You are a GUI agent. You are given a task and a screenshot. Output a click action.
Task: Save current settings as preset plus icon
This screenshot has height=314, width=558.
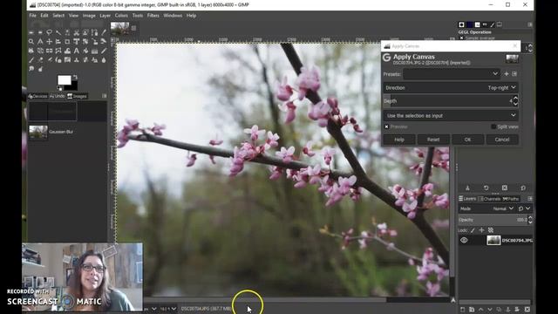[507, 73]
